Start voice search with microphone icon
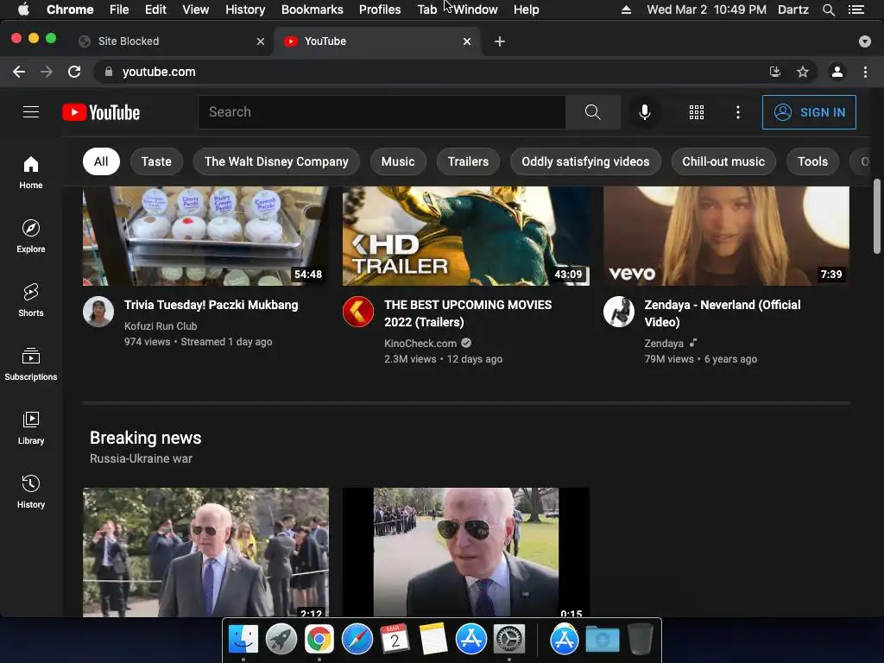884x663 pixels. coord(645,112)
